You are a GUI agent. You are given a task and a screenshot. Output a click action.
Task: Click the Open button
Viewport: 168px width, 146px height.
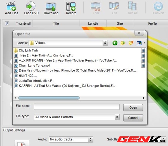coord(133,108)
